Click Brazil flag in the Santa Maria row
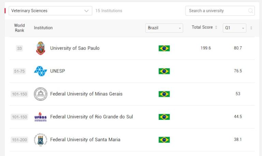Screen dimensions: 262x156 [x=164, y=140]
